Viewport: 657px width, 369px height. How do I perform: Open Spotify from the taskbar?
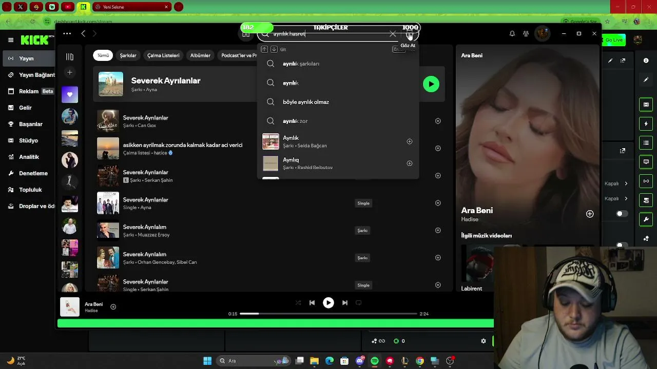point(375,361)
